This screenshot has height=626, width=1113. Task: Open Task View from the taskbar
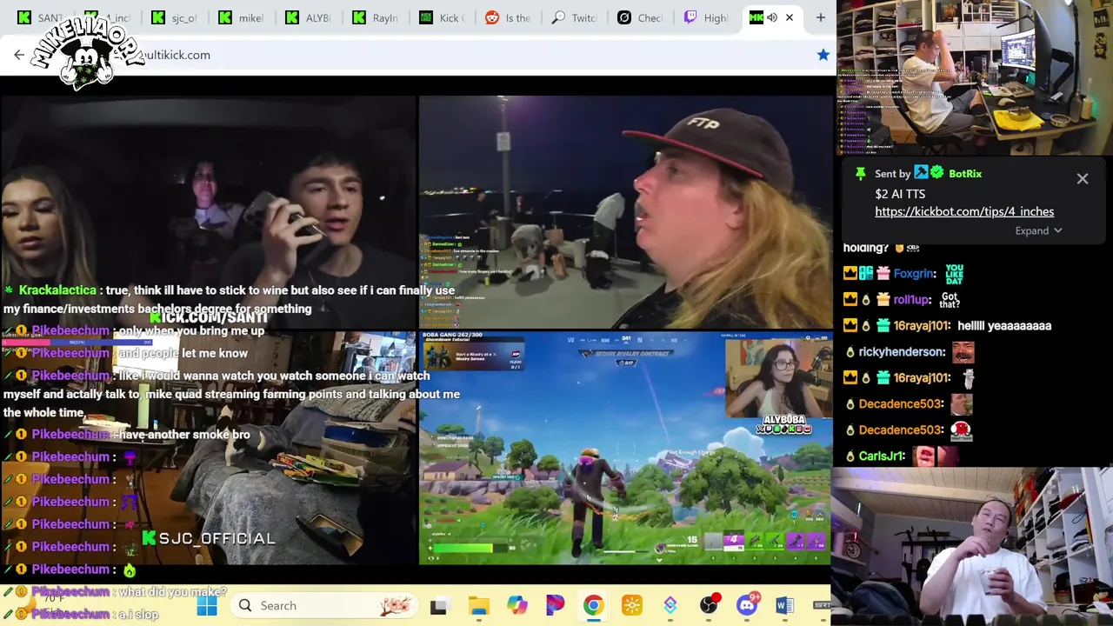[x=438, y=605]
